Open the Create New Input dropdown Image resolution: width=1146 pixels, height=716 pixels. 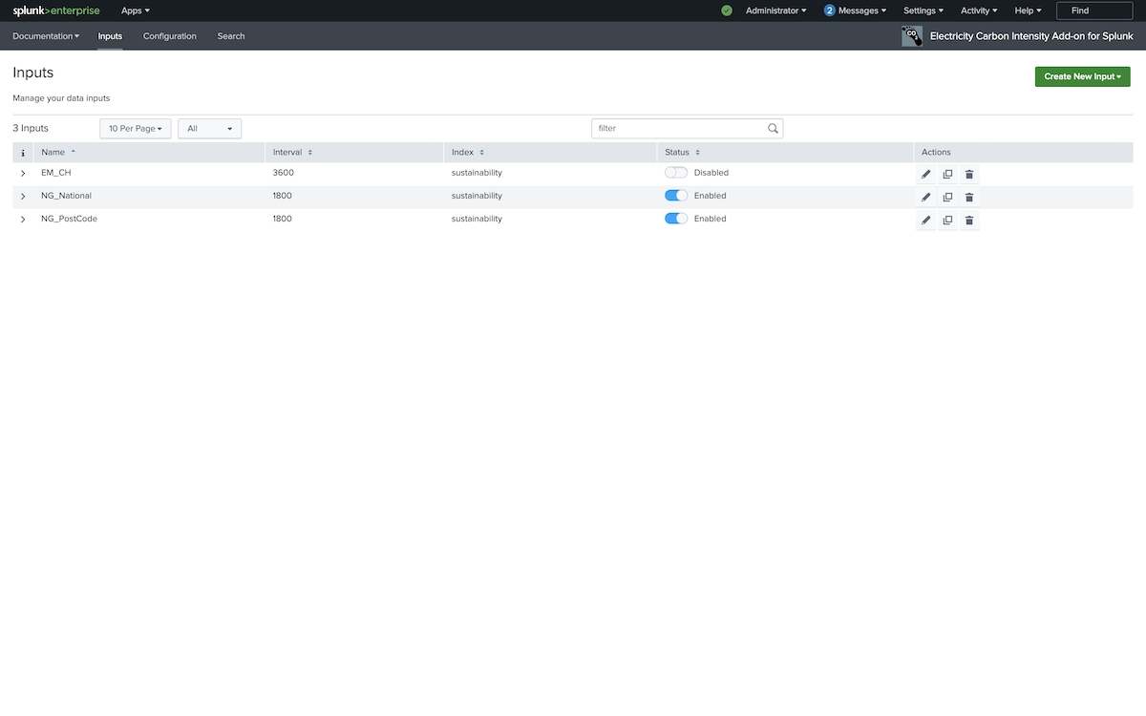point(1082,76)
